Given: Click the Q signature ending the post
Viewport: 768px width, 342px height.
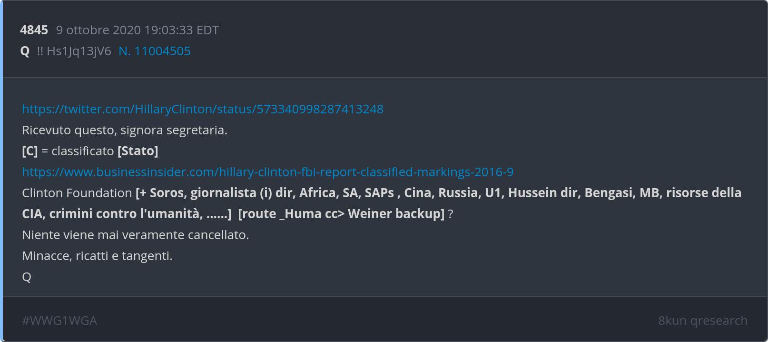Looking at the screenshot, I should point(27,277).
